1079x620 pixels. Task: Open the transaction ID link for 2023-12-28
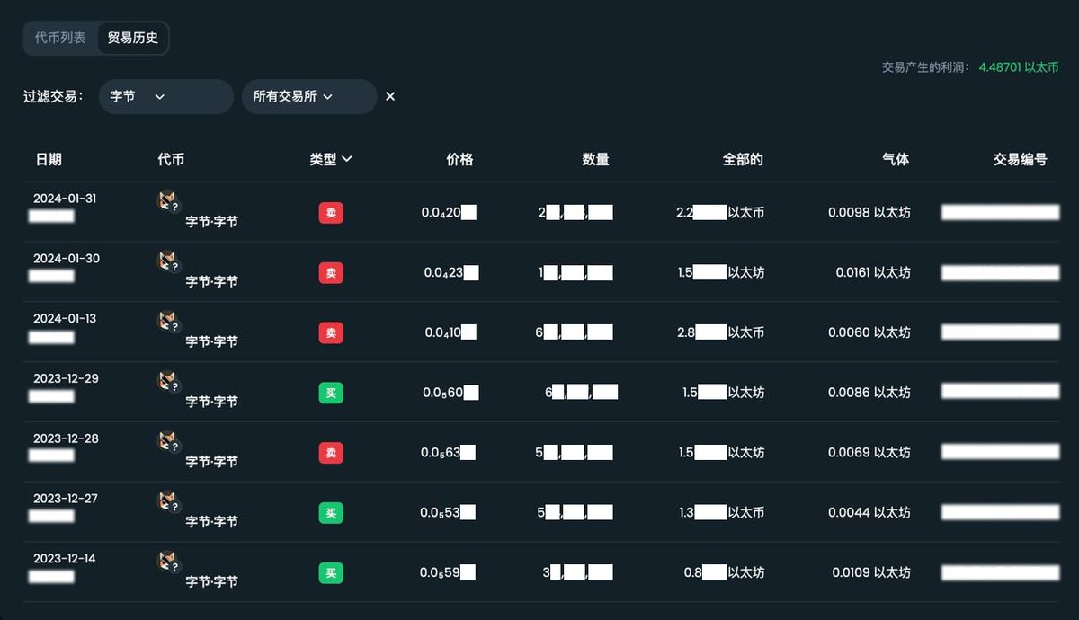(x=1000, y=453)
